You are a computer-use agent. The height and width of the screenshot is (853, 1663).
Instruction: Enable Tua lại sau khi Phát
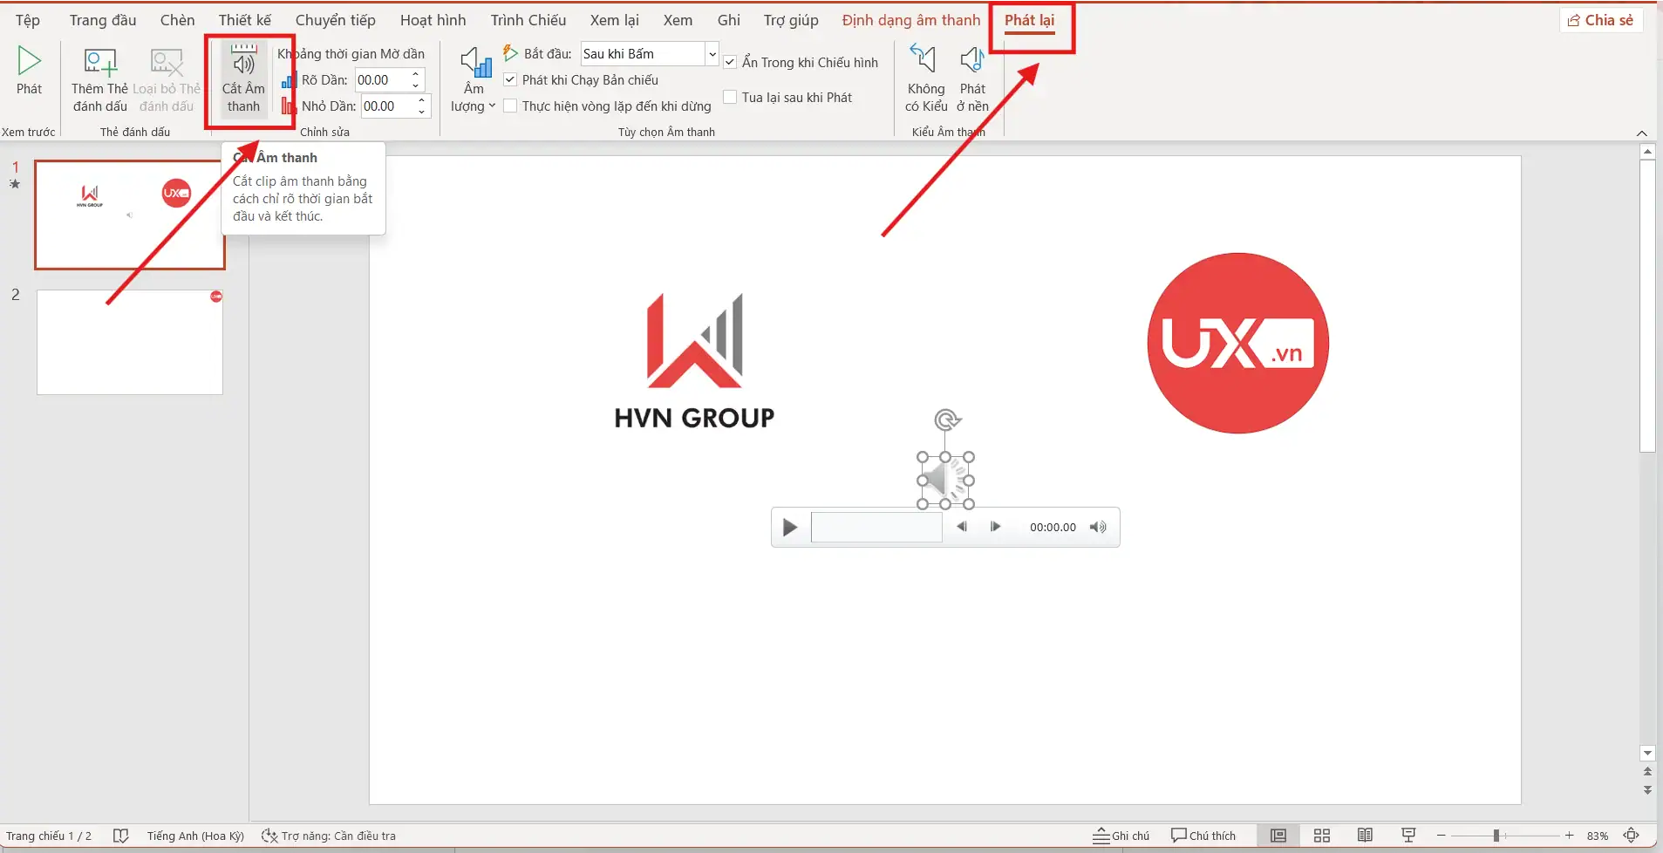pos(731,98)
